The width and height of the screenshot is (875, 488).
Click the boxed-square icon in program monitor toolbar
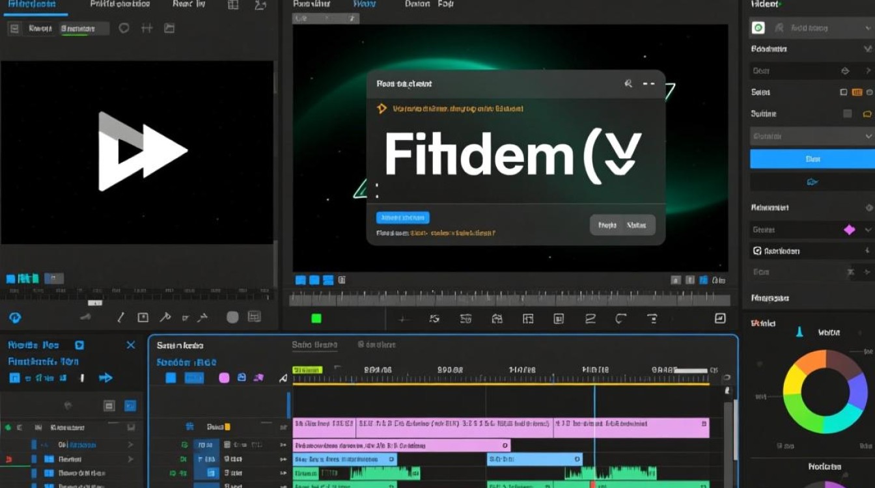559,319
